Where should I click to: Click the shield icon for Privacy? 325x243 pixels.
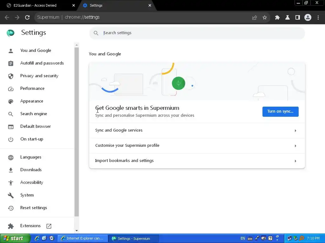pyautogui.click(x=11, y=76)
